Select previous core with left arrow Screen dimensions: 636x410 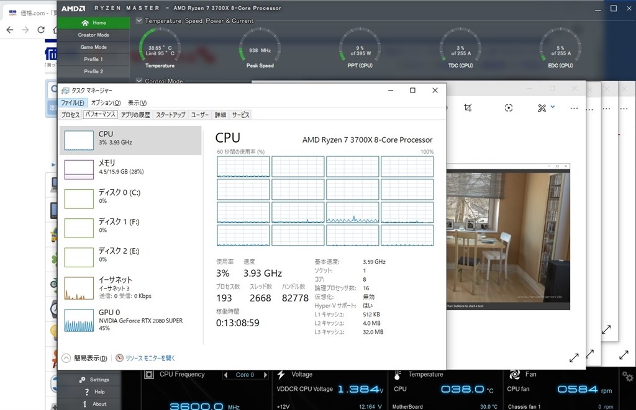click(x=225, y=375)
